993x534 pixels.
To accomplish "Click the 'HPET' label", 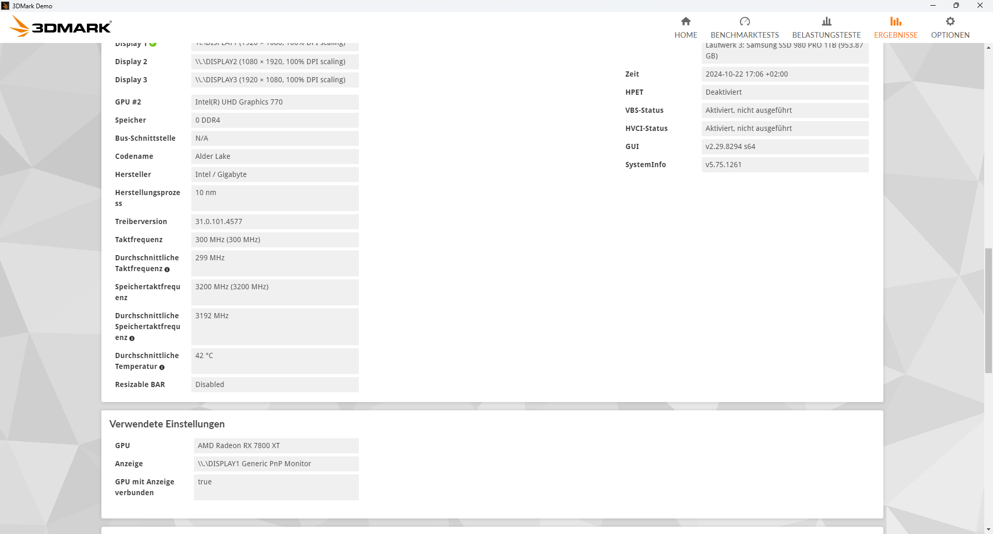I will pyautogui.click(x=634, y=92).
